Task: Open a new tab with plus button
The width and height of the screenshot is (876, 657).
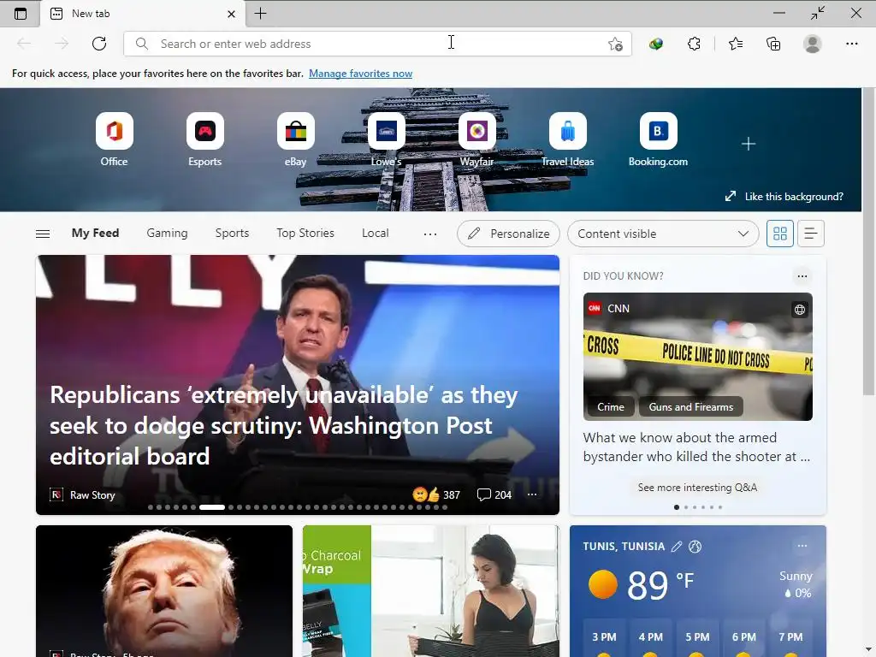Action: 260,14
